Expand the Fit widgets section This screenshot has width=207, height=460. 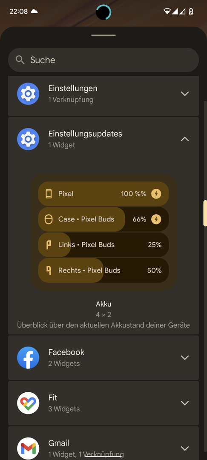click(x=185, y=403)
